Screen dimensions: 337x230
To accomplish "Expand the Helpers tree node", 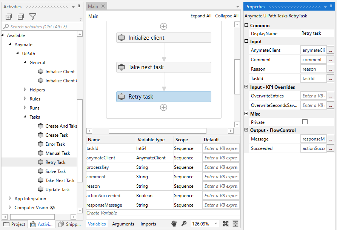I will point(25,89).
